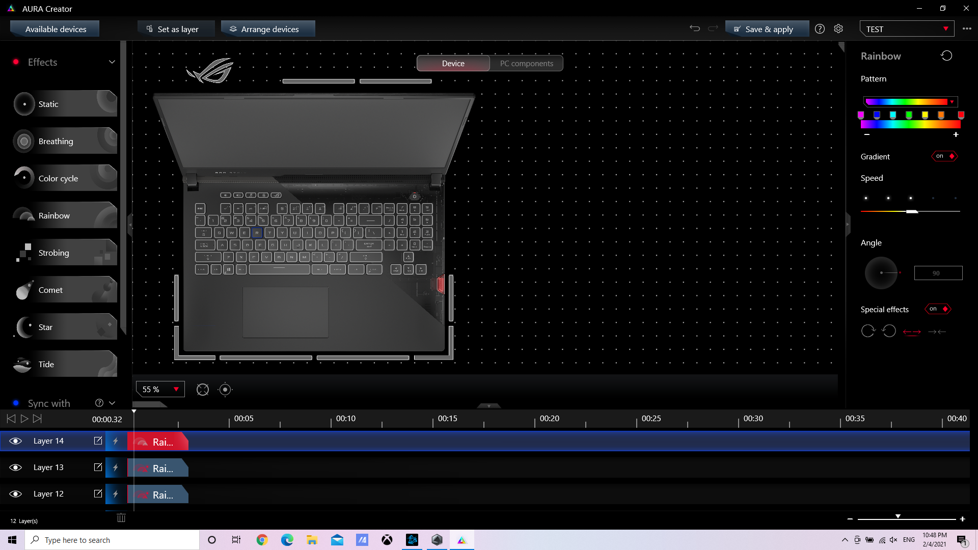
Task: Toggle visibility of Layer 14
Action: tap(16, 441)
